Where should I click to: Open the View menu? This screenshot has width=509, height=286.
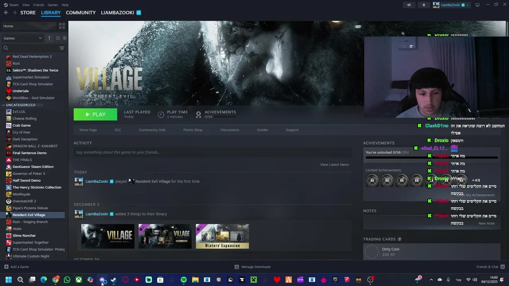pyautogui.click(x=26, y=5)
